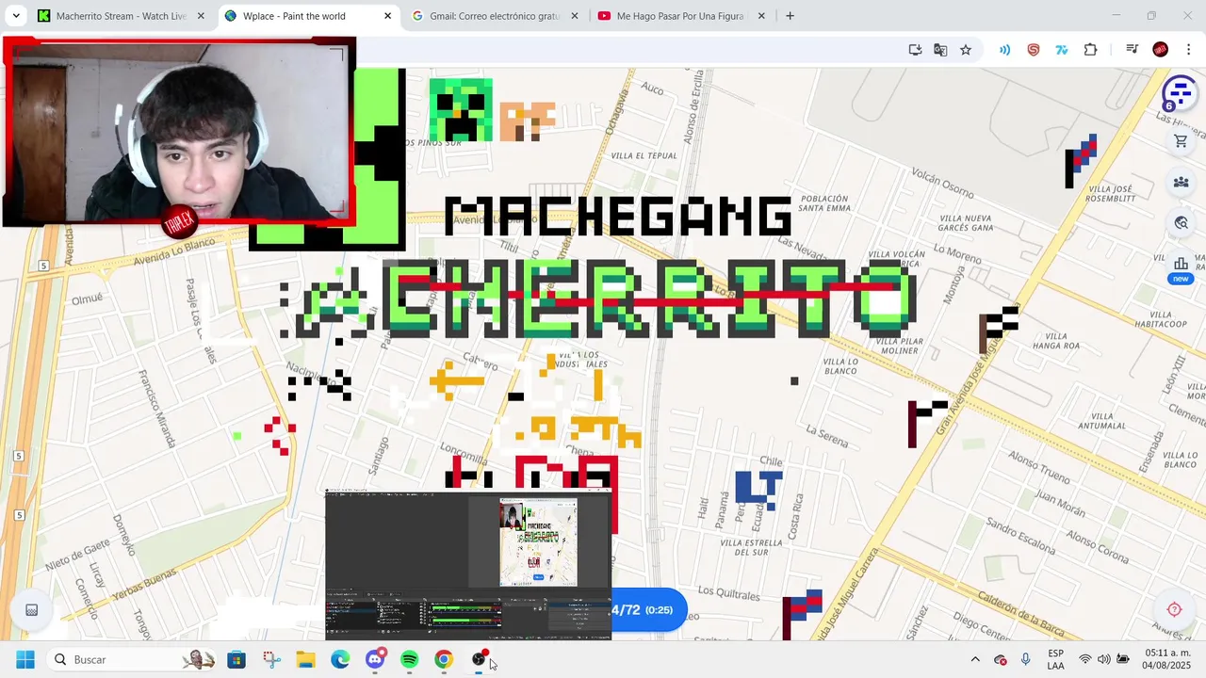Click the OBS Studio taskbar icon
1206x678 pixels.
point(479,659)
